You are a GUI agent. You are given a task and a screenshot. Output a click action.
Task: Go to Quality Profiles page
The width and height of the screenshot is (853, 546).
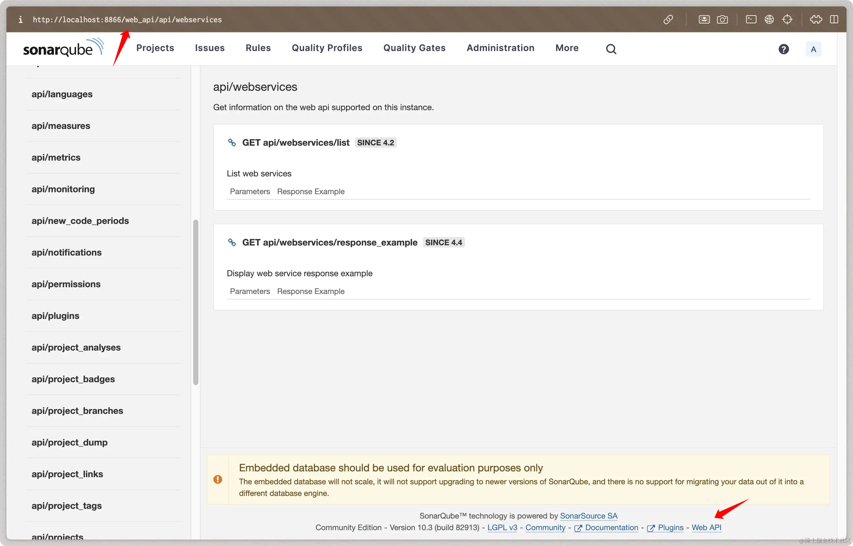click(327, 48)
